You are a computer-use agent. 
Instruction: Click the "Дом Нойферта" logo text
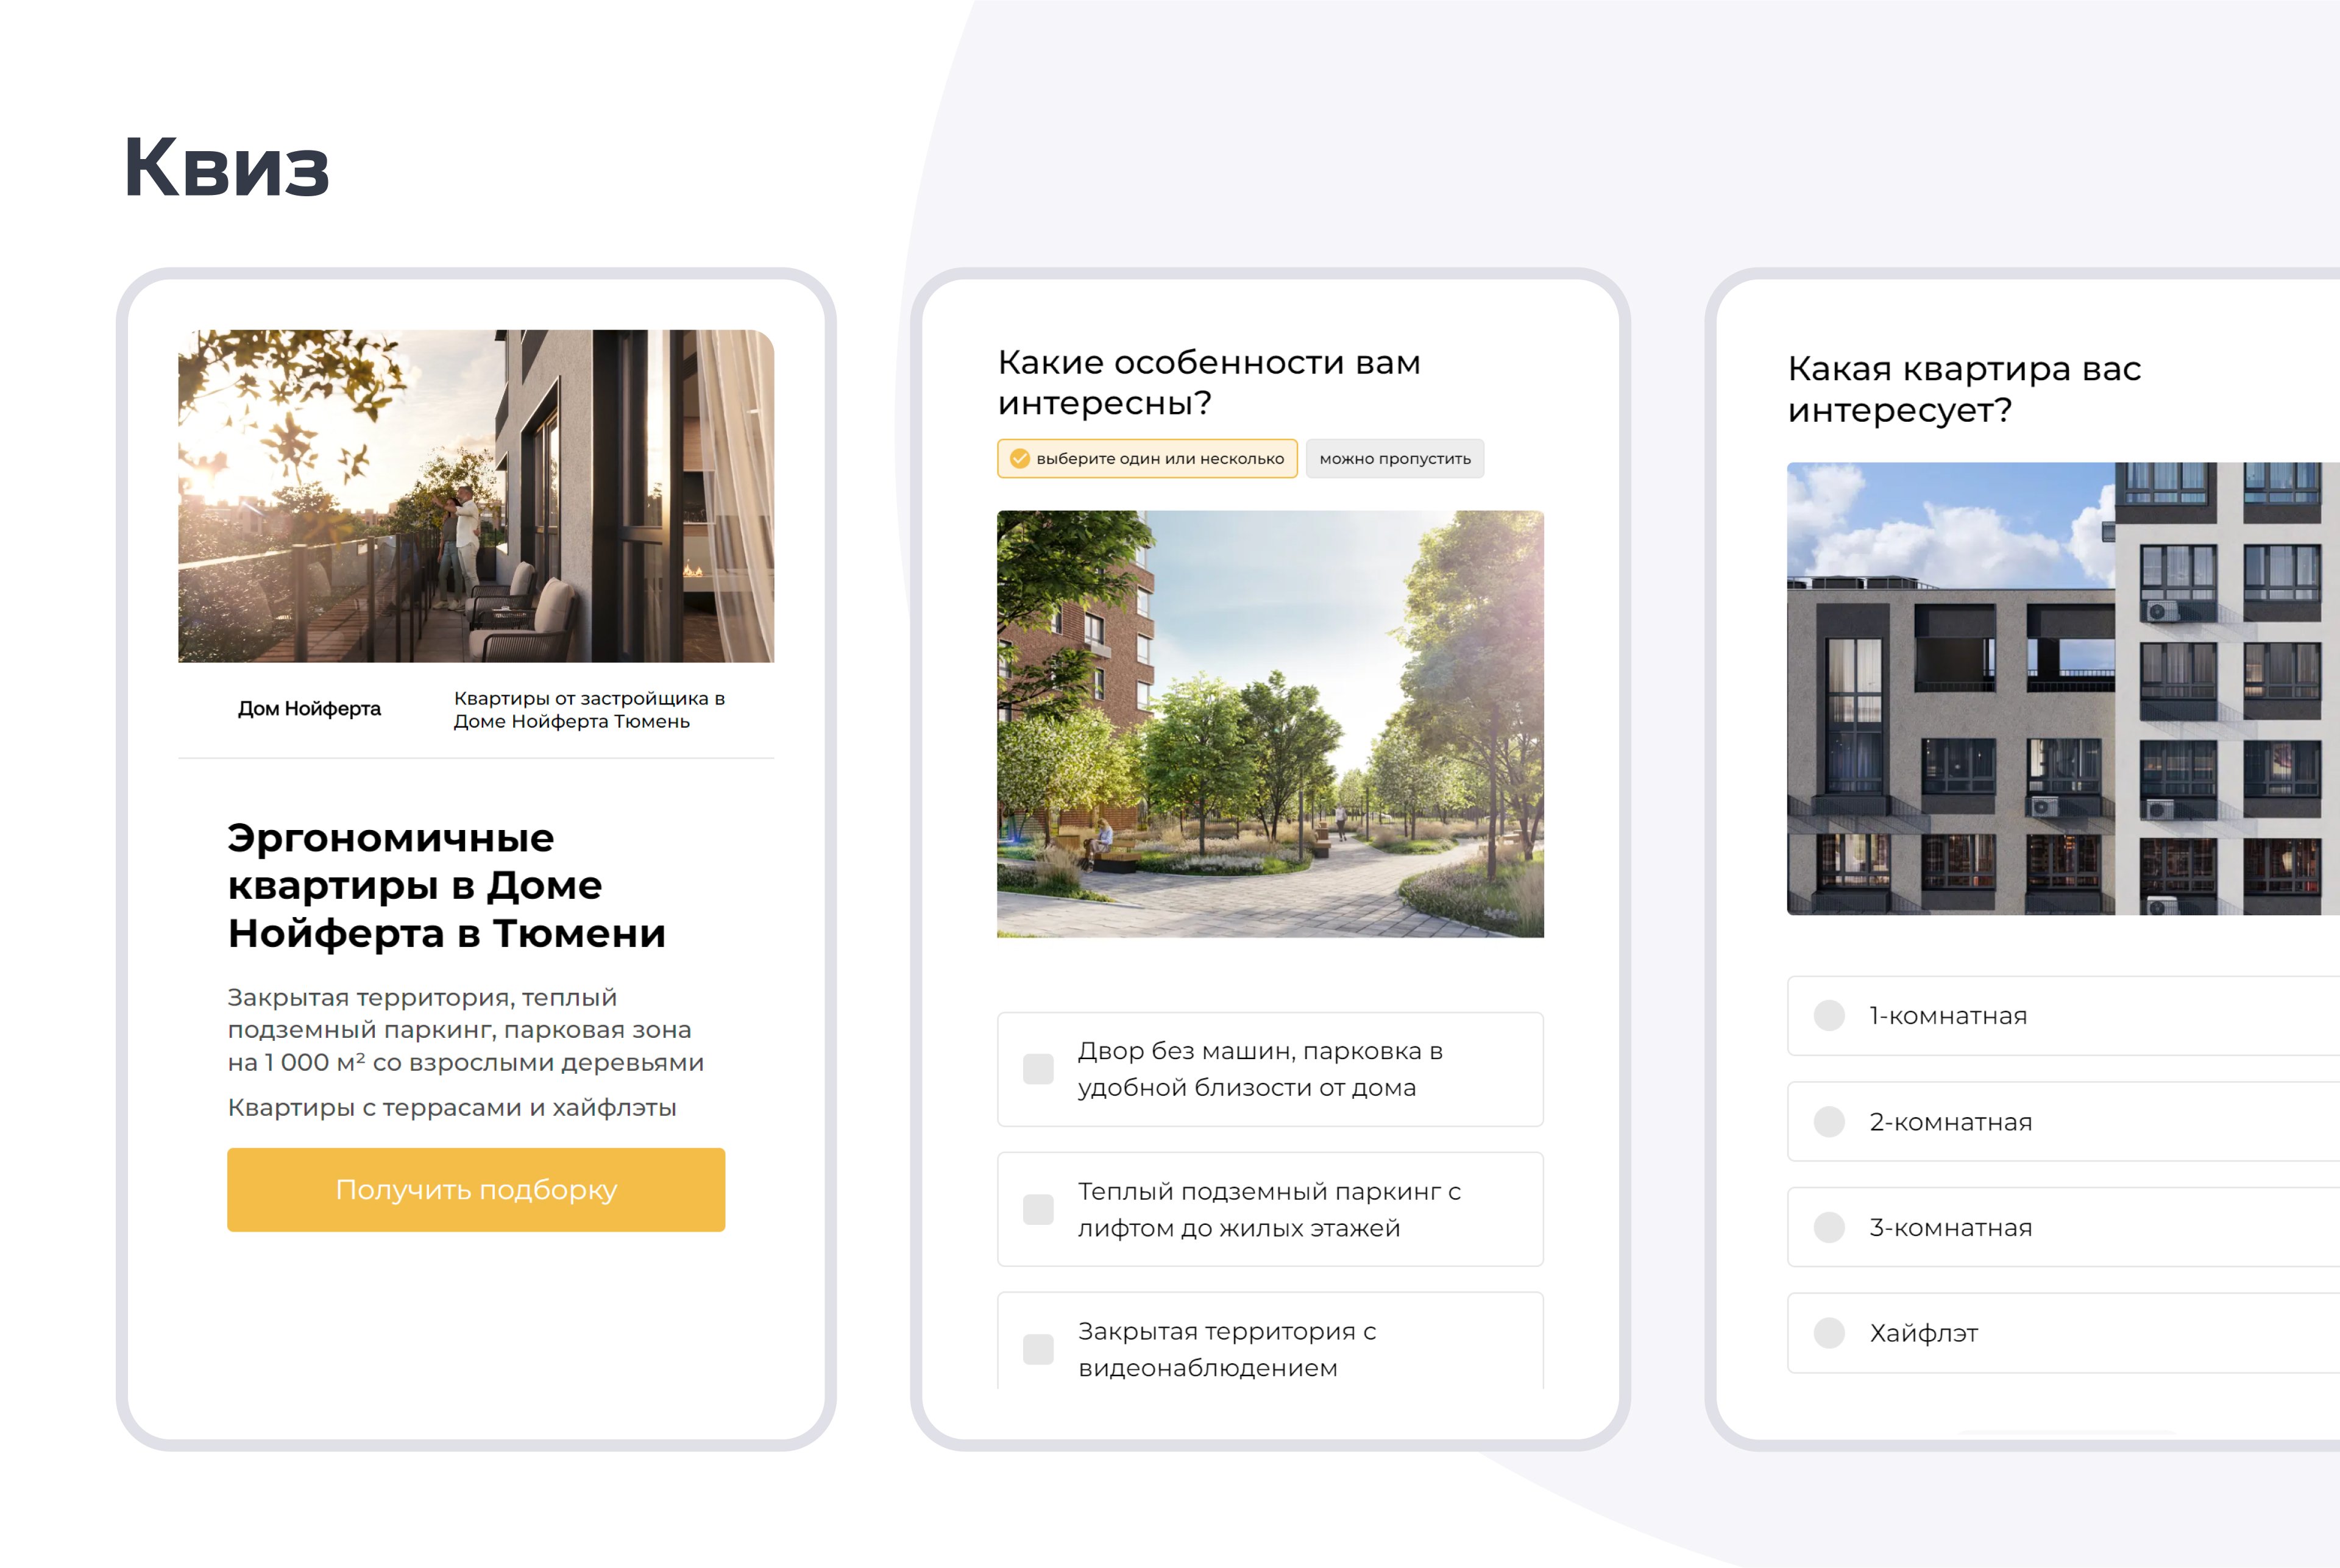pos(309,709)
